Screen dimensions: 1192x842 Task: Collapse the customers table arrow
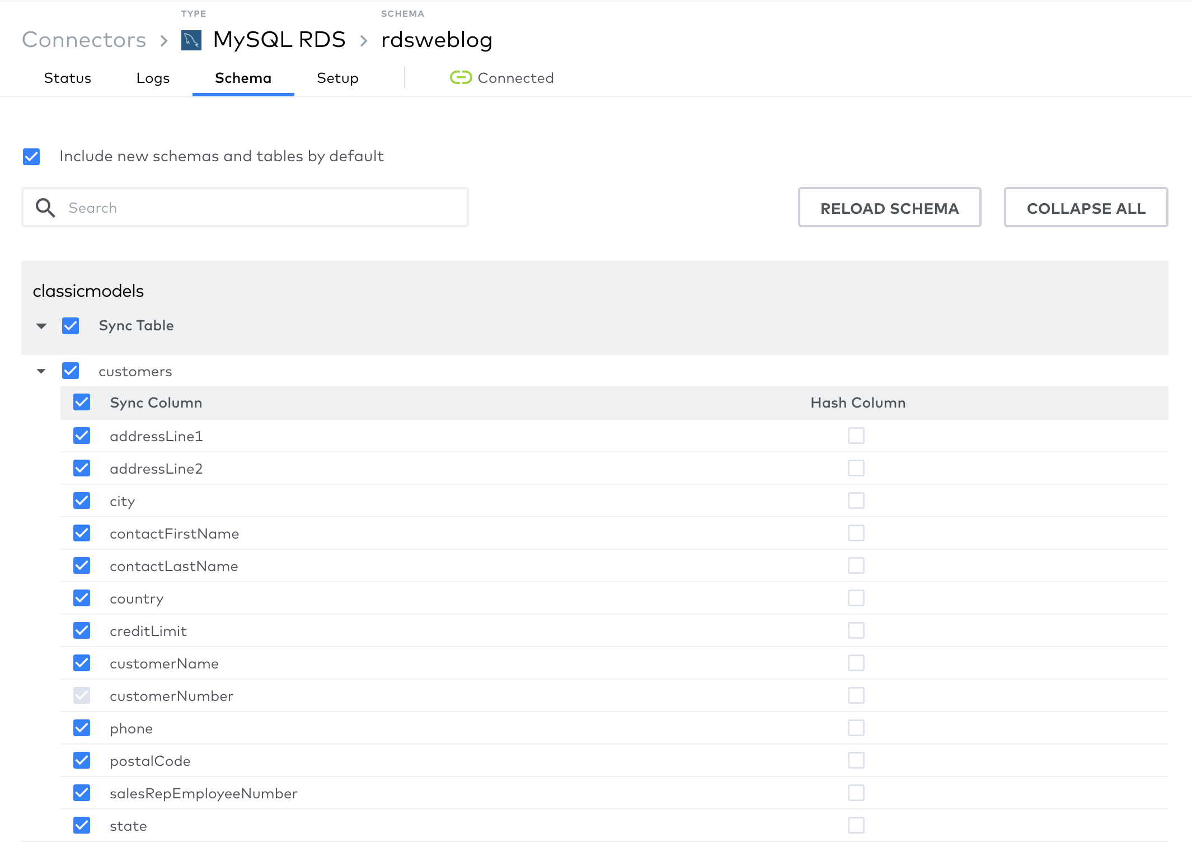click(x=41, y=371)
